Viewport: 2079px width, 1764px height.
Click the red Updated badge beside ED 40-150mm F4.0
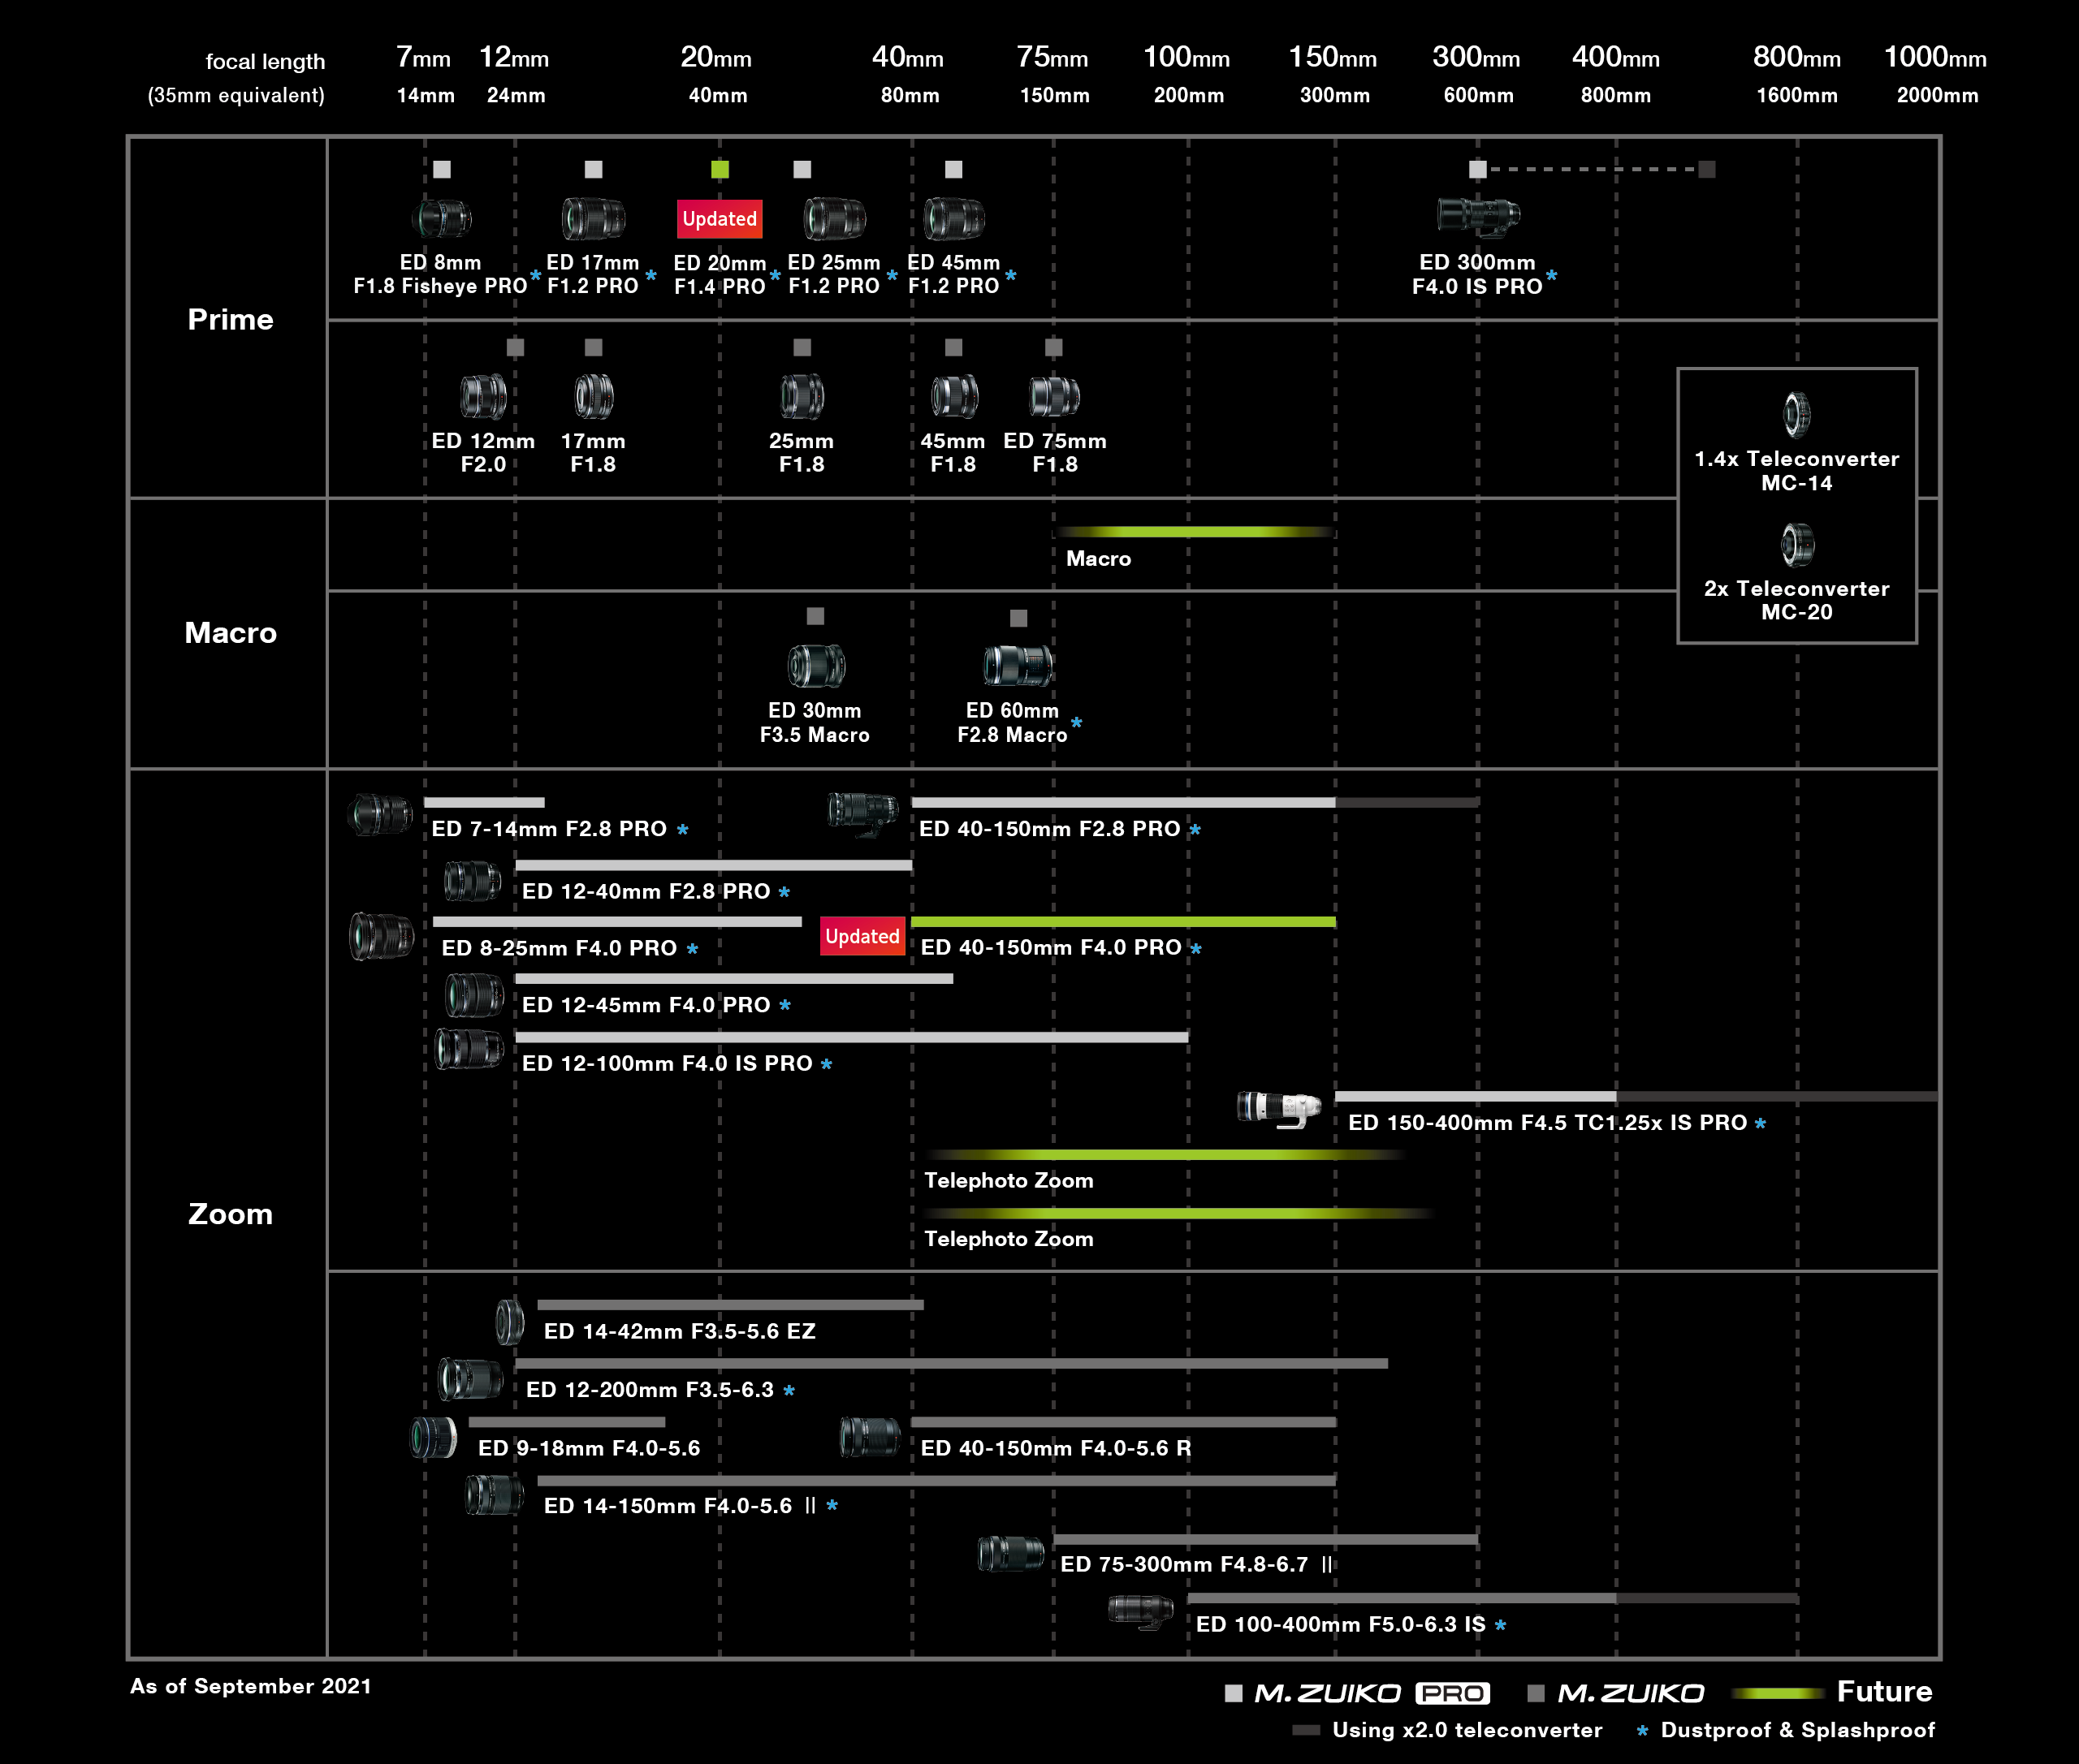[862, 936]
